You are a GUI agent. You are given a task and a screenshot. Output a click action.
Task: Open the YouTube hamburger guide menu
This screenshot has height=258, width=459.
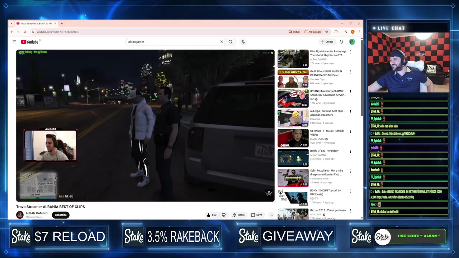tap(14, 42)
